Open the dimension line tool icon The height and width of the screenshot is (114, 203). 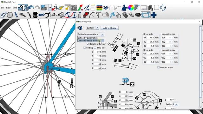[x=112, y=8]
